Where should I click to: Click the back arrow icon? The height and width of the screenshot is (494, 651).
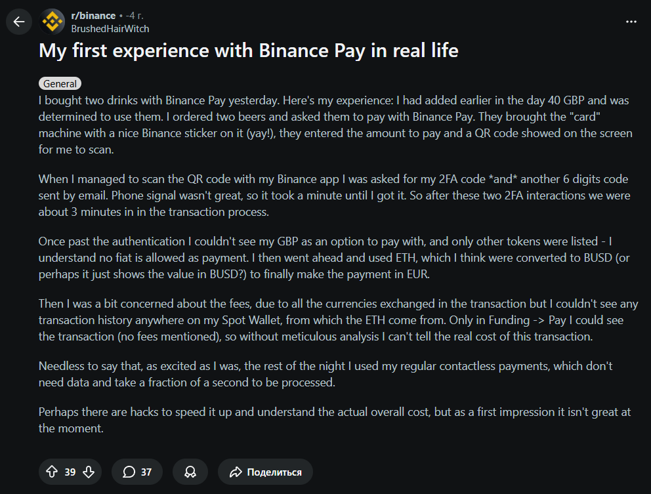tap(18, 22)
